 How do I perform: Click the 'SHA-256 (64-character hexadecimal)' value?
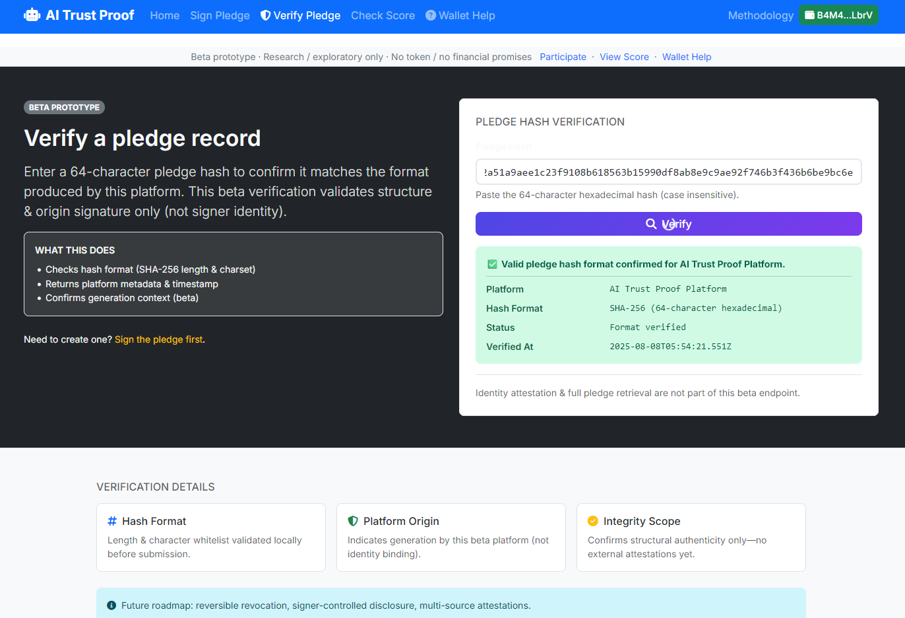(696, 308)
